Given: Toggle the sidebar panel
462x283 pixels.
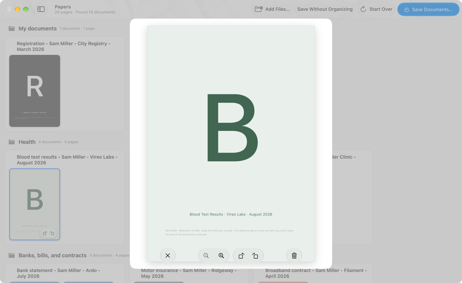Looking at the screenshot, I should point(41,9).
